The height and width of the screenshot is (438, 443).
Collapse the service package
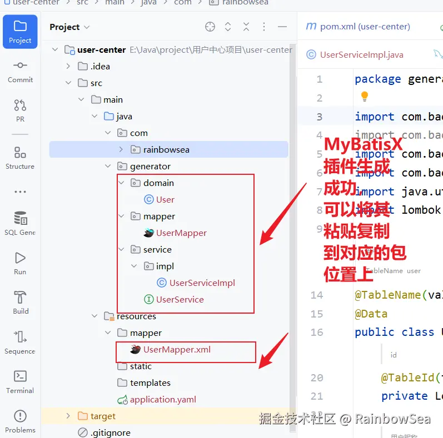tap(122, 249)
